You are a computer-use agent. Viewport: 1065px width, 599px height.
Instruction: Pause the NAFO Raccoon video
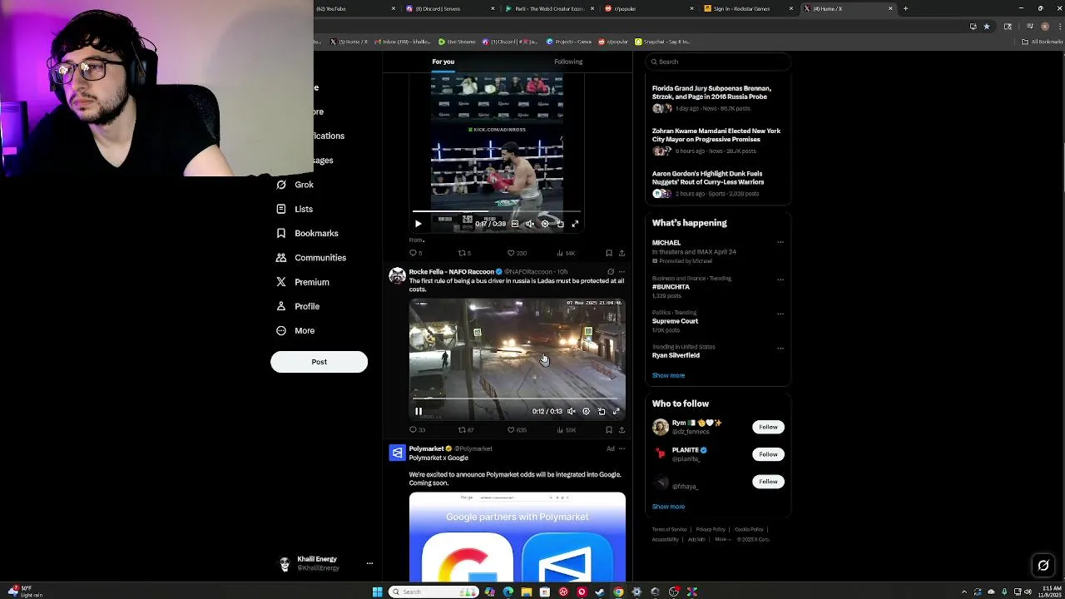pyautogui.click(x=419, y=411)
